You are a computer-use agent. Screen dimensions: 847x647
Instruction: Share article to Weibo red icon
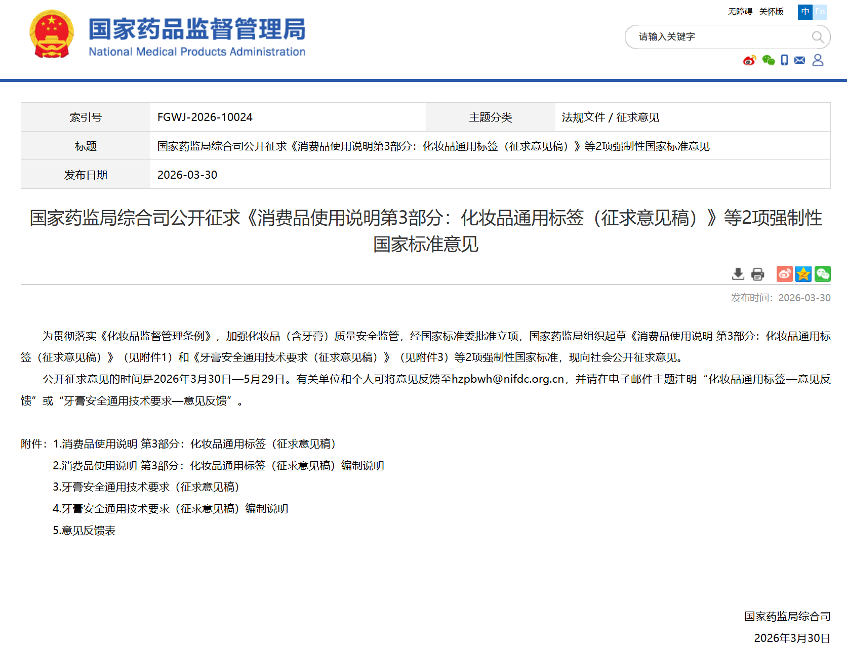[x=784, y=274]
